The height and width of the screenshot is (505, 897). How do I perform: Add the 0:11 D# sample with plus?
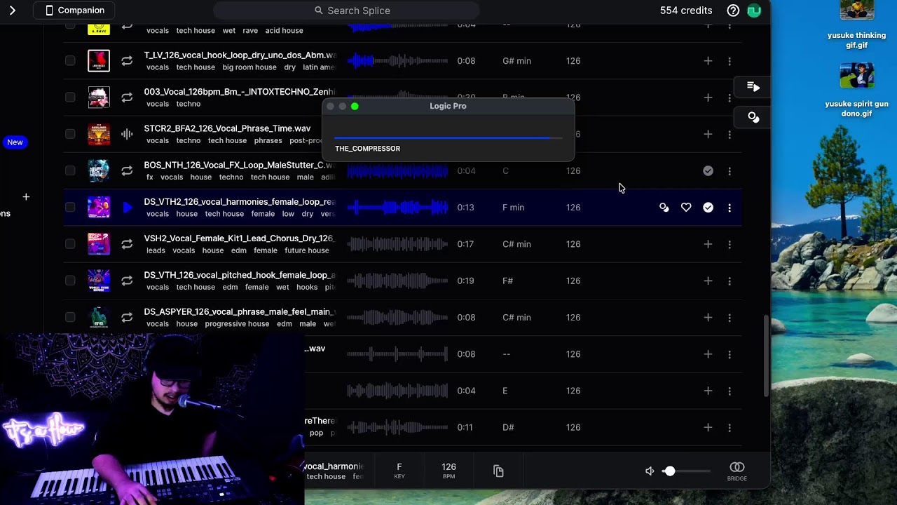point(708,427)
